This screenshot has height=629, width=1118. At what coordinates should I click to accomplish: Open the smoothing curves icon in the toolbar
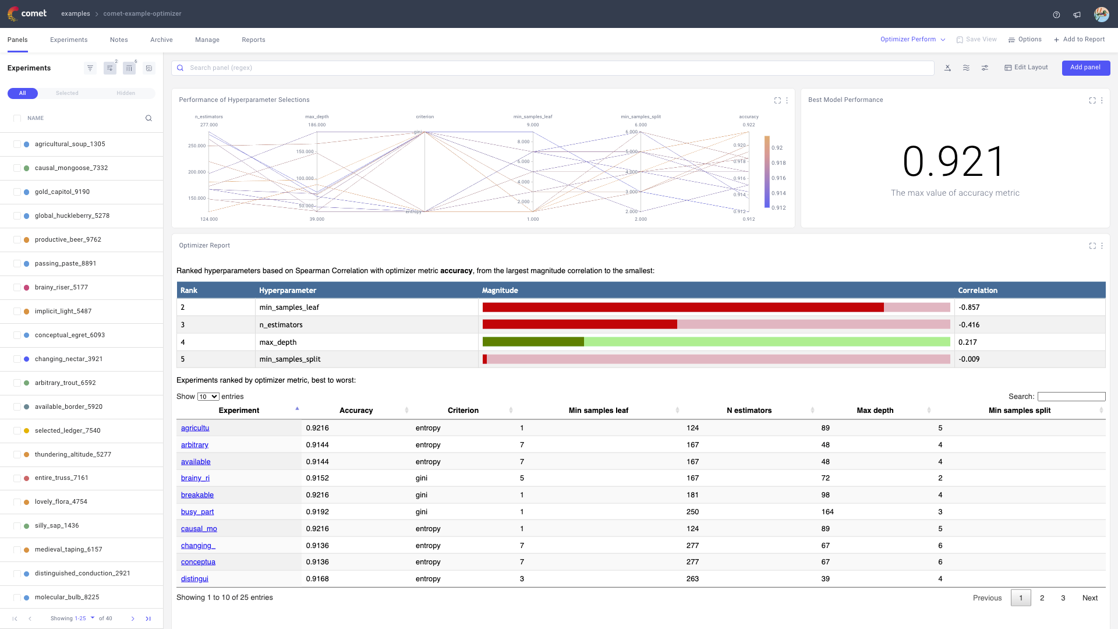tap(966, 68)
